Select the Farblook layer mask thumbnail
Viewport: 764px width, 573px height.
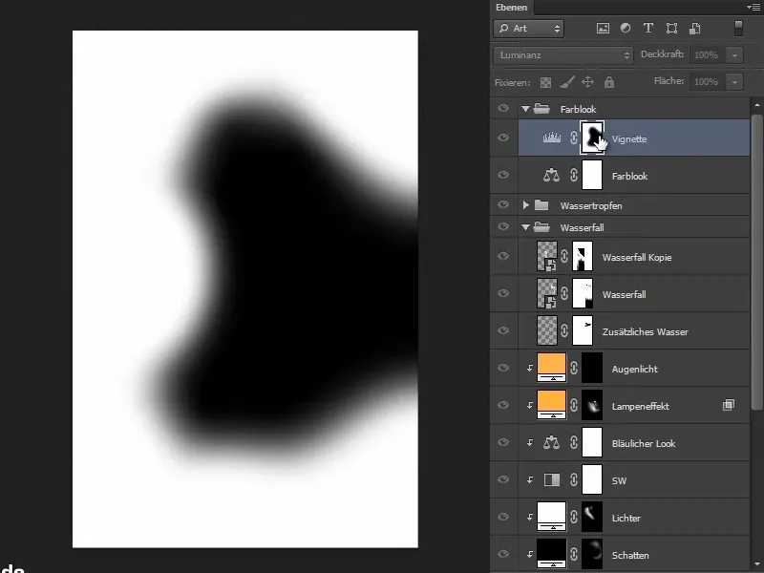592,176
